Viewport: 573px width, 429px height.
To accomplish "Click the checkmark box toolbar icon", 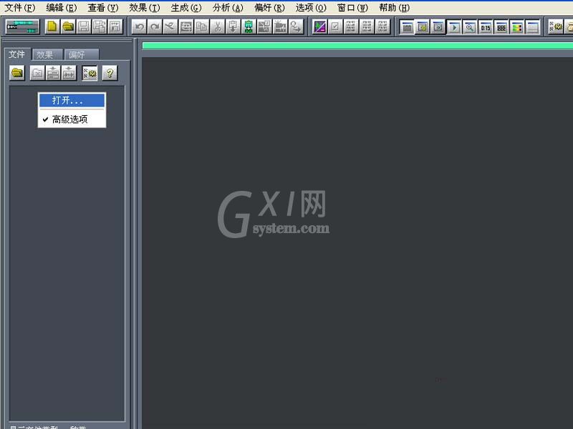I will point(335,26).
